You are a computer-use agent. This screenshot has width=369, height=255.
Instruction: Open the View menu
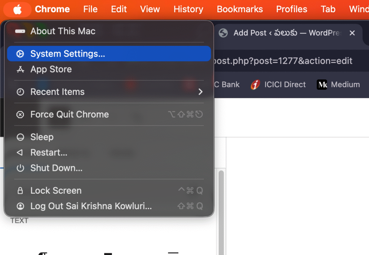150,9
